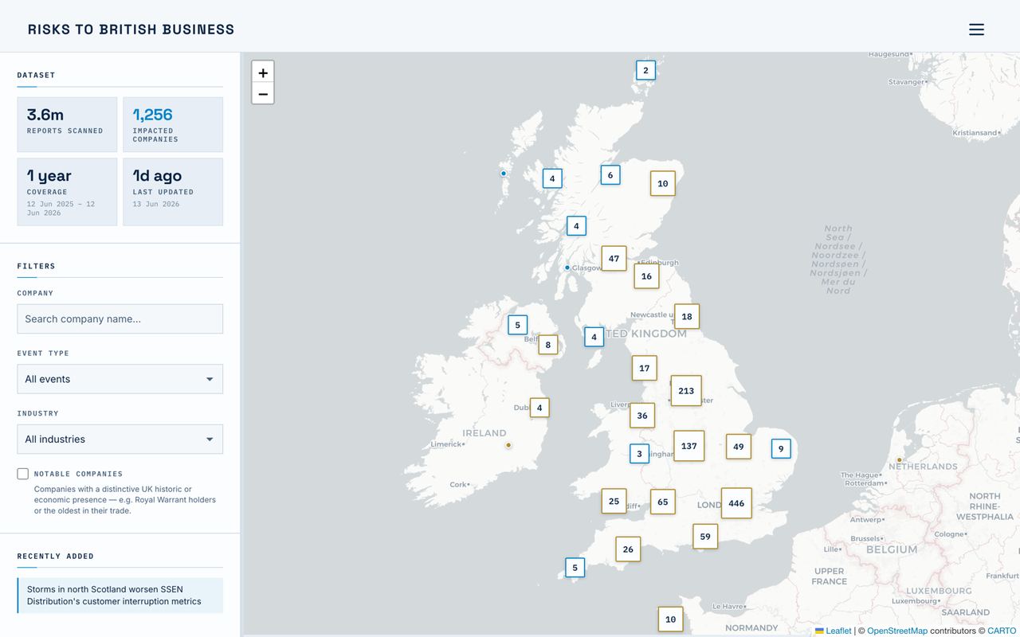Click the 3.6m reports scanned stat
The width and height of the screenshot is (1020, 637).
pos(68,124)
